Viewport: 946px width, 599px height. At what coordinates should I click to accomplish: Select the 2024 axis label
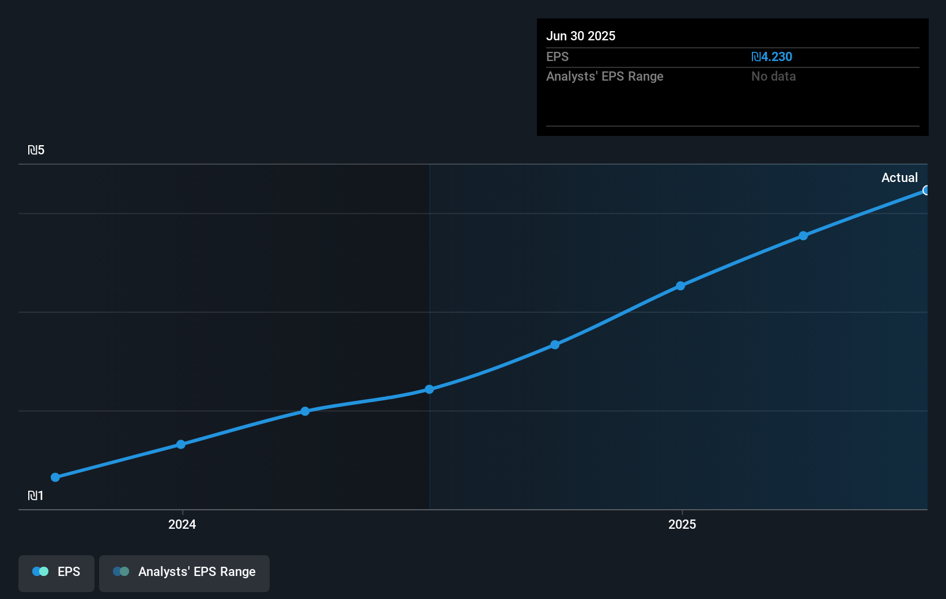point(181,525)
